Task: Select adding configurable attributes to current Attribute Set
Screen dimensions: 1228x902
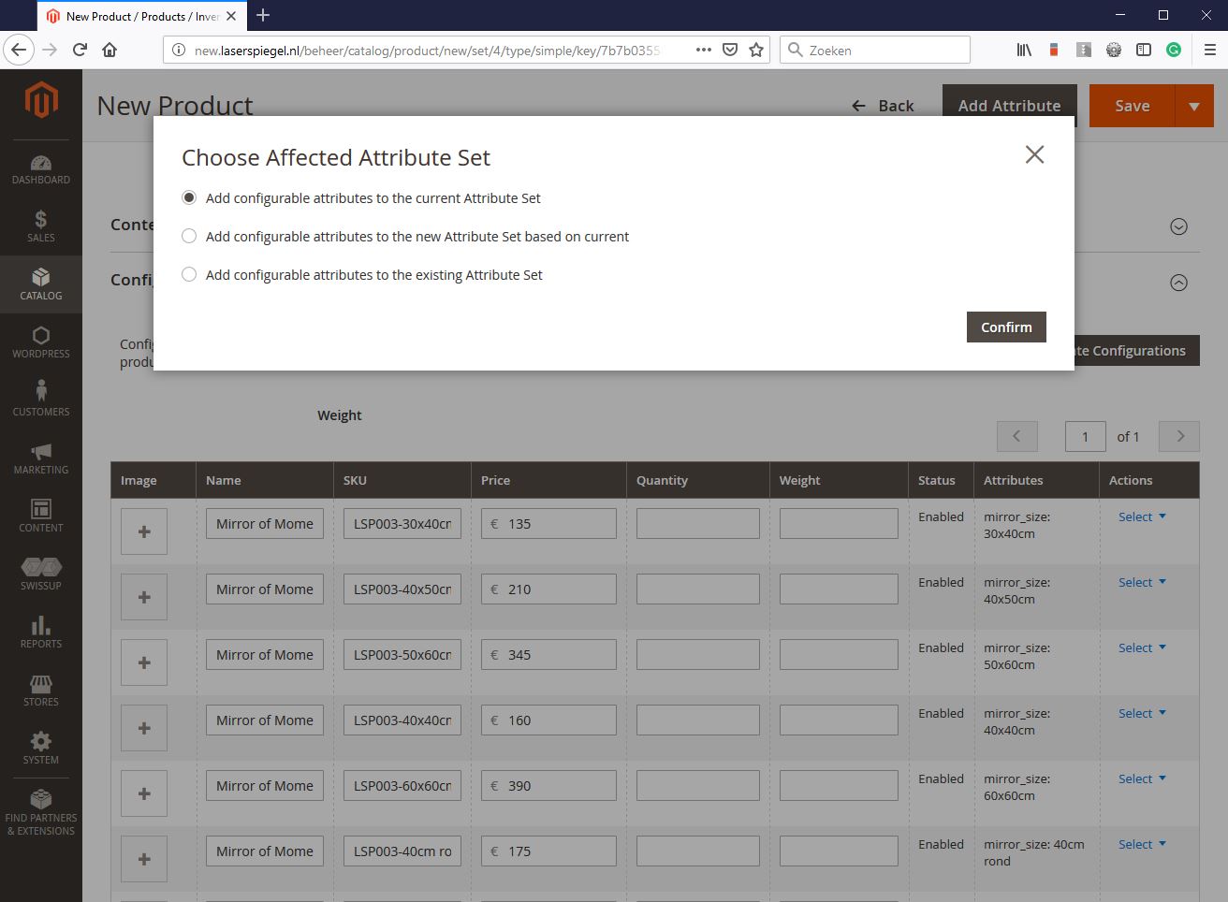Action: click(188, 197)
